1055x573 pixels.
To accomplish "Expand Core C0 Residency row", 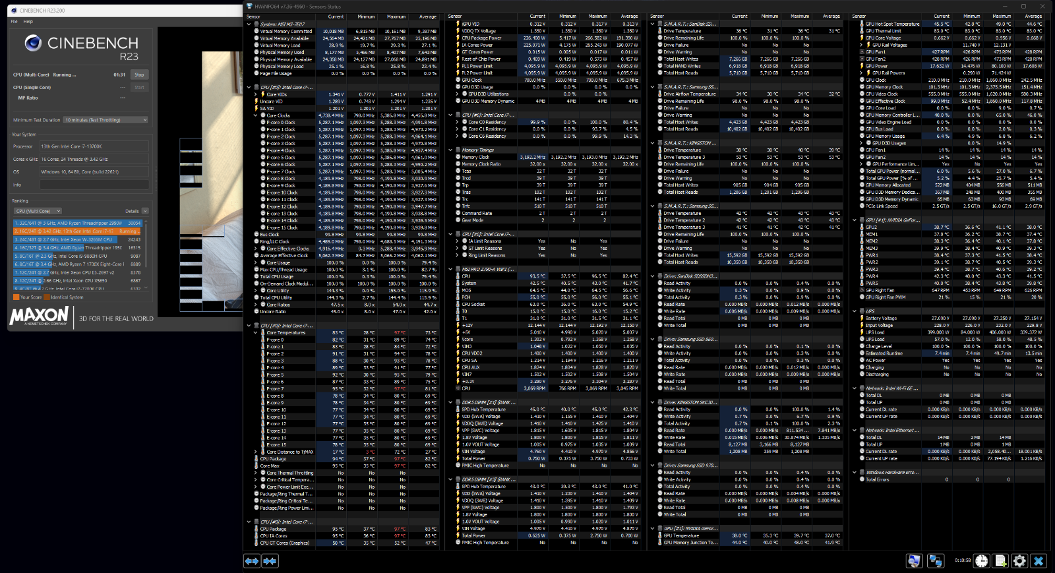I will click(458, 122).
